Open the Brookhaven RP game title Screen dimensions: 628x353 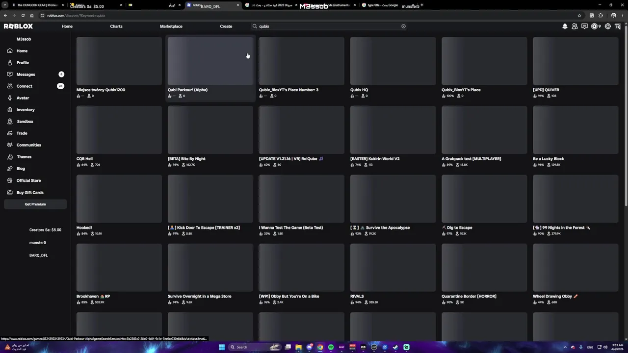[93, 296]
